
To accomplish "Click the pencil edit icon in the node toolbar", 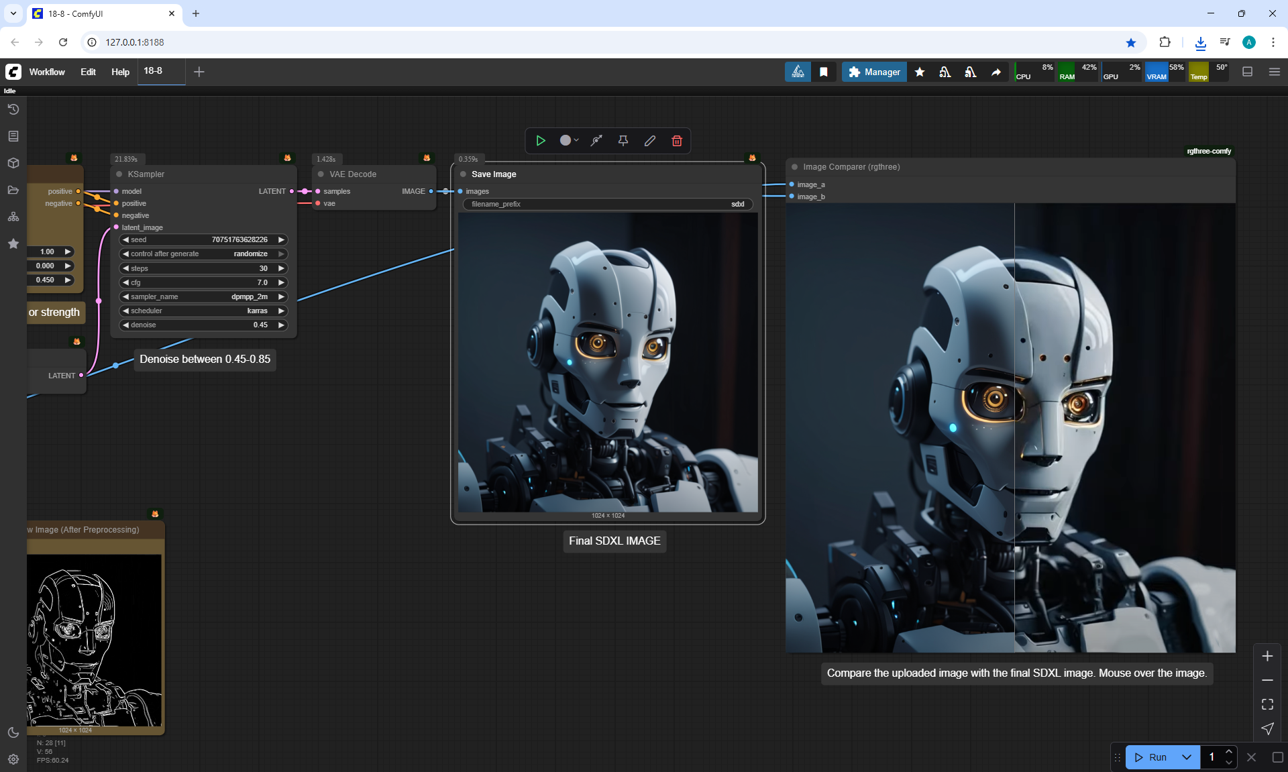I will [649, 140].
